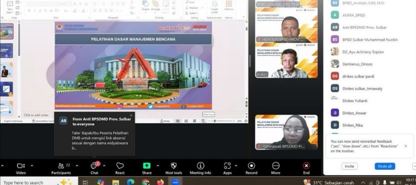
Task: Click the Invite button
Action: [x=349, y=166]
